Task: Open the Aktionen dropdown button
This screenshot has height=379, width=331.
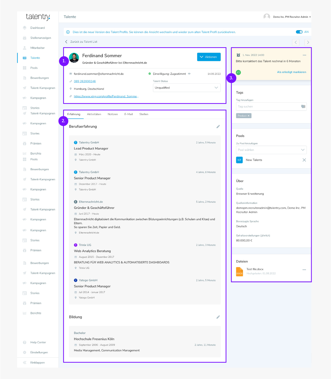Action: point(209,57)
